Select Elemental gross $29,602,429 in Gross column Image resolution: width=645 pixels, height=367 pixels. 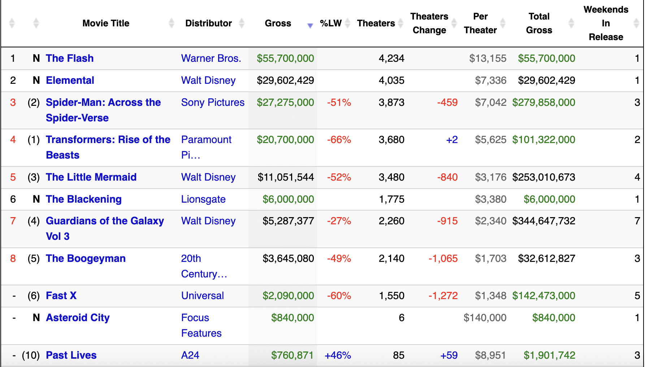click(x=285, y=80)
